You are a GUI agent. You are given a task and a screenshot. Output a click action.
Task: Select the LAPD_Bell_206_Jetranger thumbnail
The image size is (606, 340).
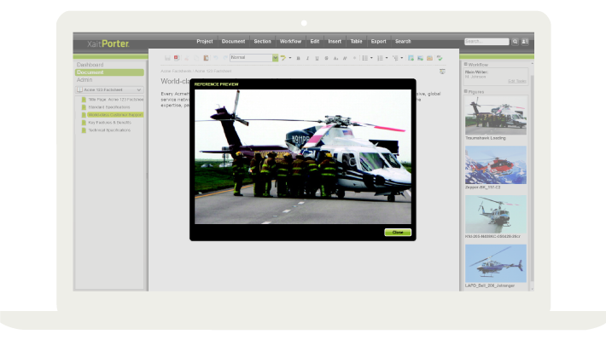(x=496, y=263)
